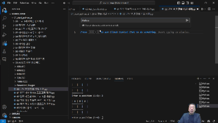Send the Copilot inline chat prompt
The width and height of the screenshot is (218, 123).
pyautogui.click(x=187, y=20)
